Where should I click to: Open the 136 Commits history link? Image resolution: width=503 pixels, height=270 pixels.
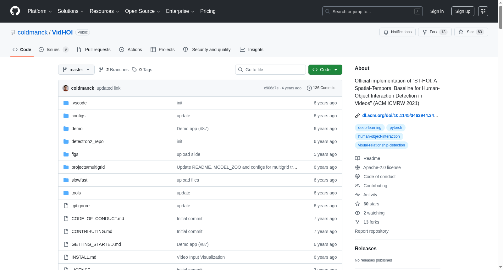tap(321, 88)
